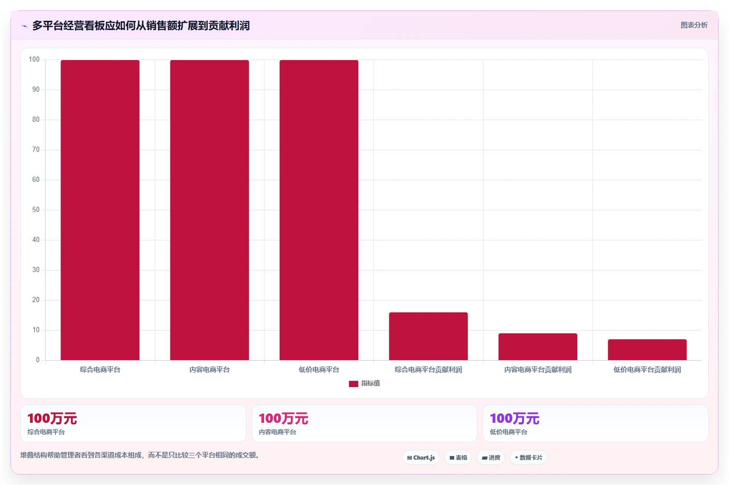Click the 综合电商平台贡献利润 bar
Screen dimensions: 729x485
pyautogui.click(x=428, y=336)
